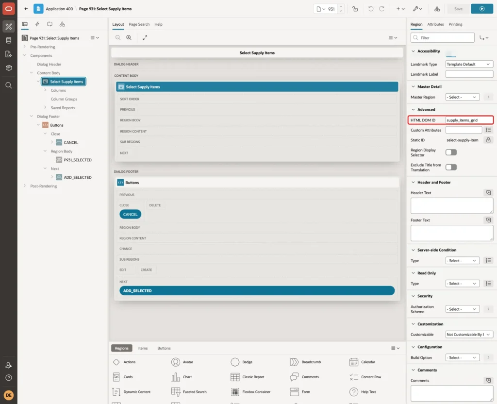Click the page lock icon in toolbar
The width and height of the screenshot is (497, 404).
(355, 9)
